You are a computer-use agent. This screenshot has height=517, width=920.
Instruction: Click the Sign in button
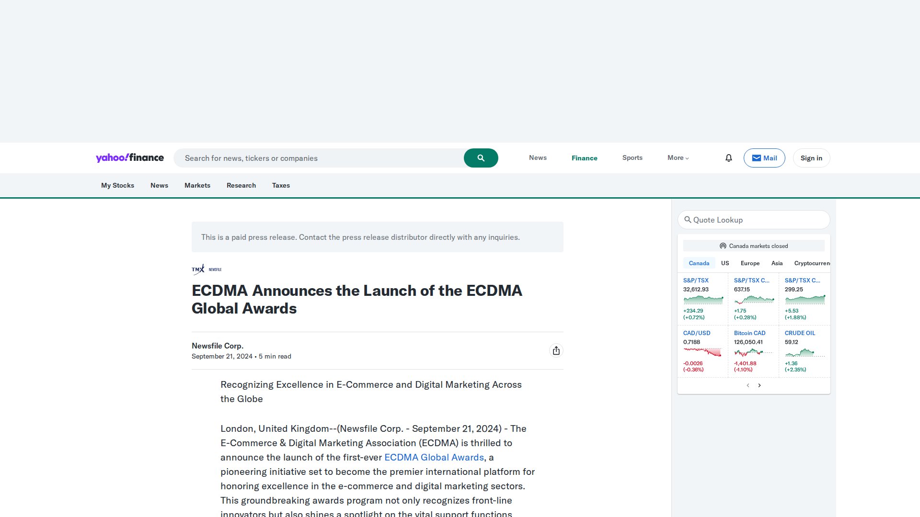coord(811,157)
